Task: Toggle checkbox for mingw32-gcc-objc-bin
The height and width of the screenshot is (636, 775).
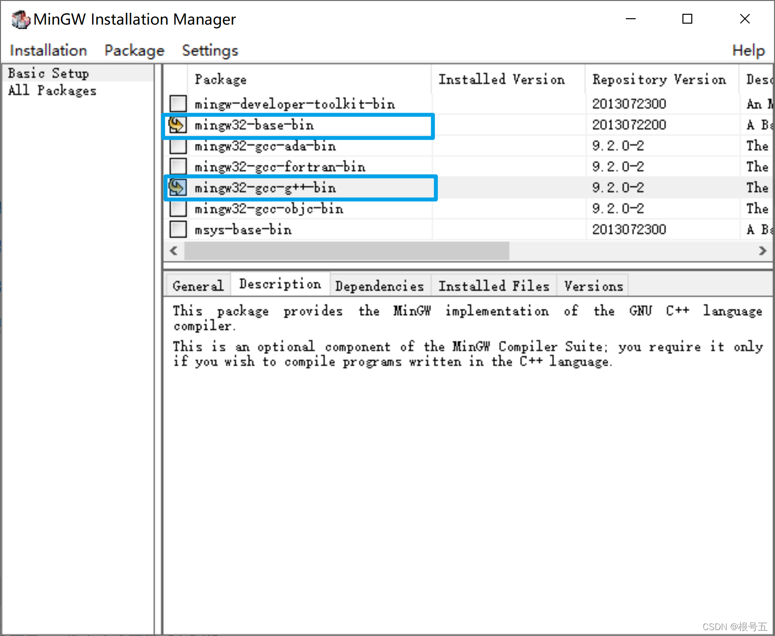Action: click(x=178, y=208)
